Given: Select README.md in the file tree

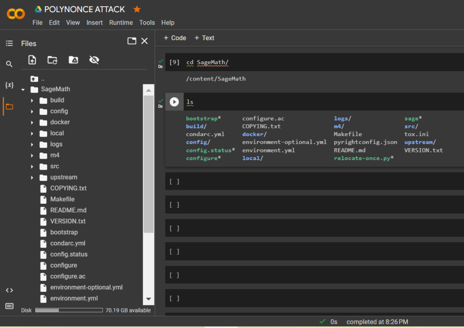Looking at the screenshot, I should pyautogui.click(x=68, y=210).
